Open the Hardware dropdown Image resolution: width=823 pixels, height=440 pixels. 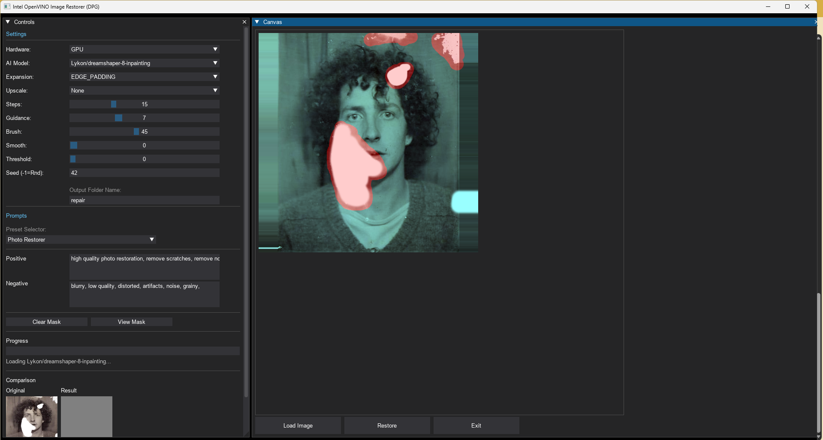point(144,49)
